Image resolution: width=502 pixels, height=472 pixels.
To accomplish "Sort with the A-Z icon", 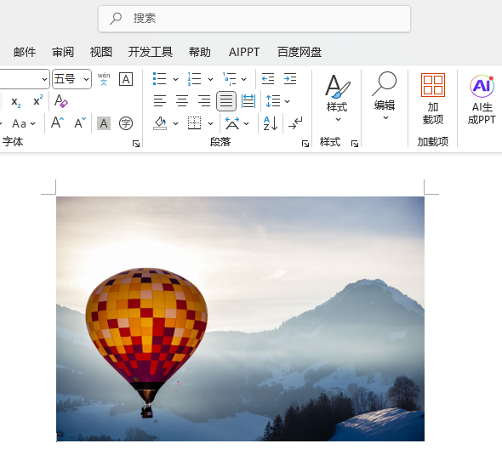I will [271, 123].
